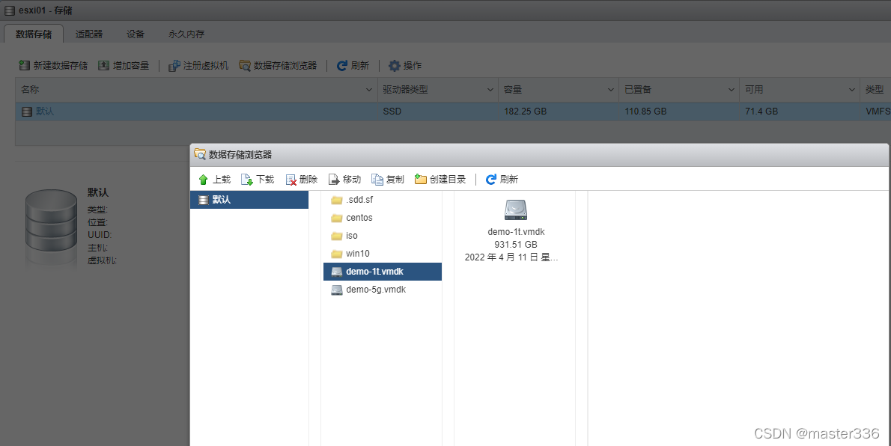Screen dimensions: 891x446
Task: Expand the 驱动器类型 column dropdown arrow
Action: pyautogui.click(x=490, y=90)
